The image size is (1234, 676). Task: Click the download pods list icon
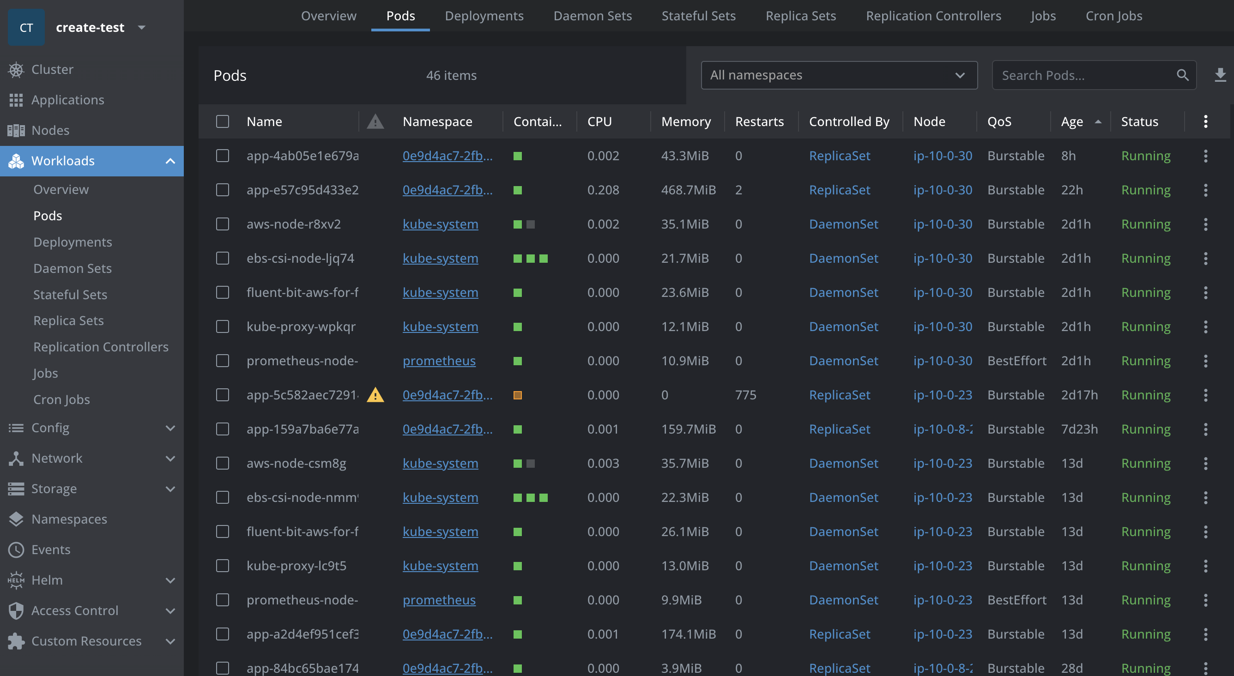(1220, 75)
